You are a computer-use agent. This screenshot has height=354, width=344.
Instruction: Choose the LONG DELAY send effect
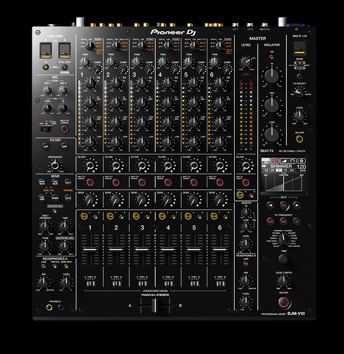(55, 182)
